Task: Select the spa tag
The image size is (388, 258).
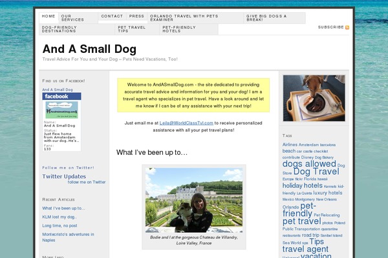Action: tap(305, 243)
